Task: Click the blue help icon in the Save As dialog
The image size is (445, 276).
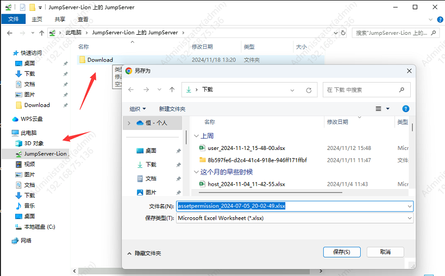Action: [405, 109]
